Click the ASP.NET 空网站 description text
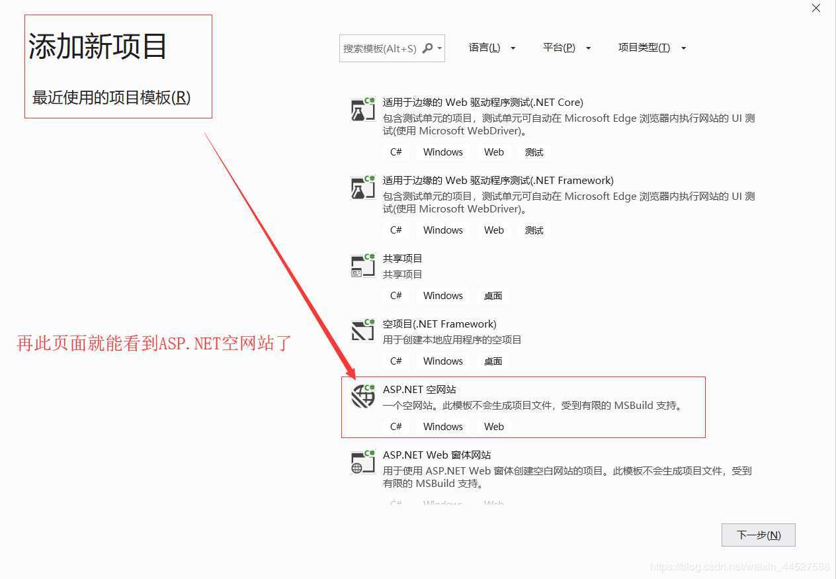This screenshot has height=579, width=836. pos(532,406)
